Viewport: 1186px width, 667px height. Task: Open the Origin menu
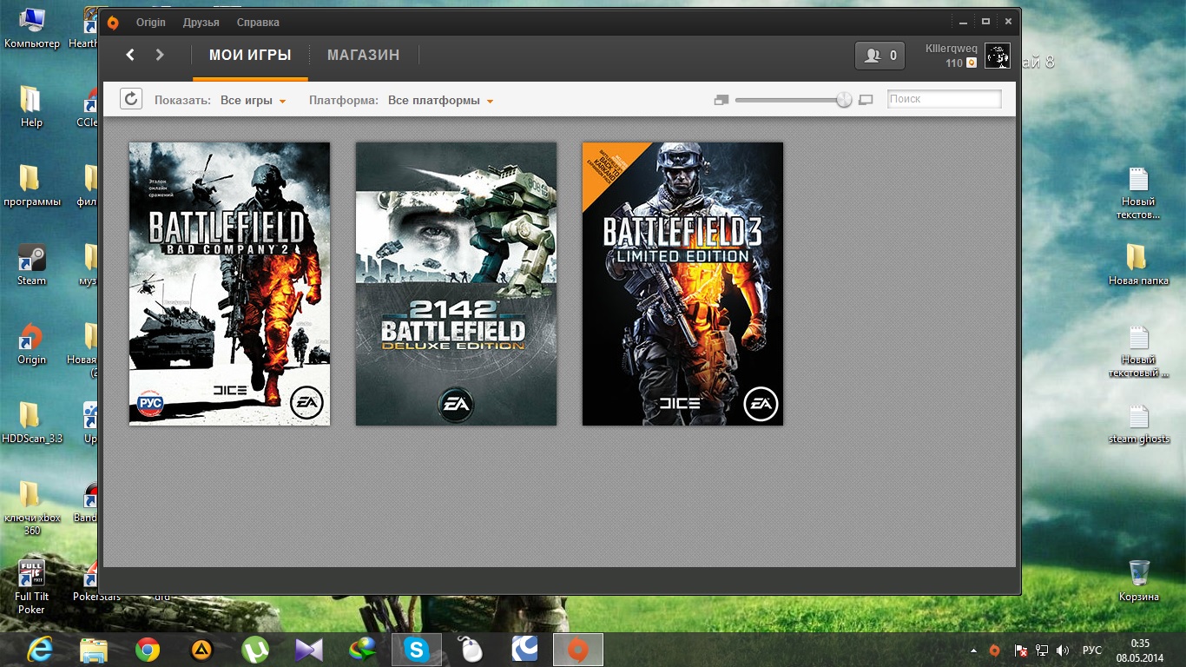(151, 23)
